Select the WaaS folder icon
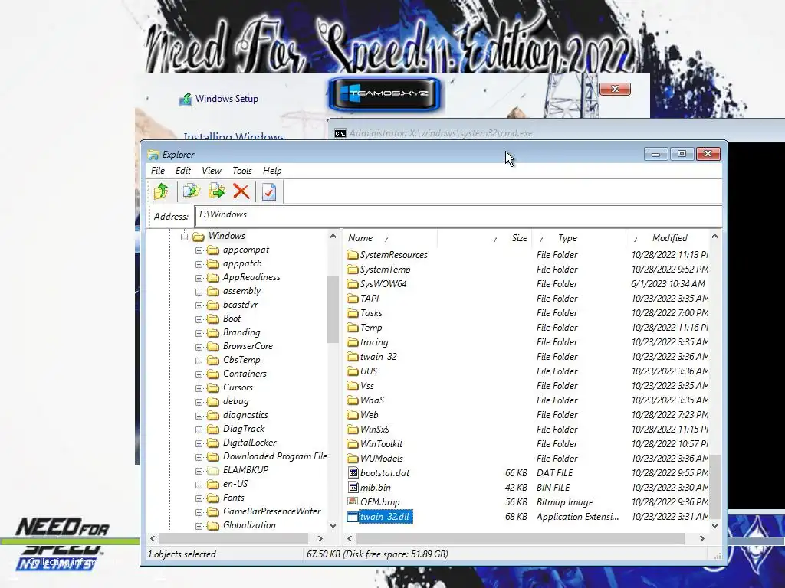 (x=353, y=400)
